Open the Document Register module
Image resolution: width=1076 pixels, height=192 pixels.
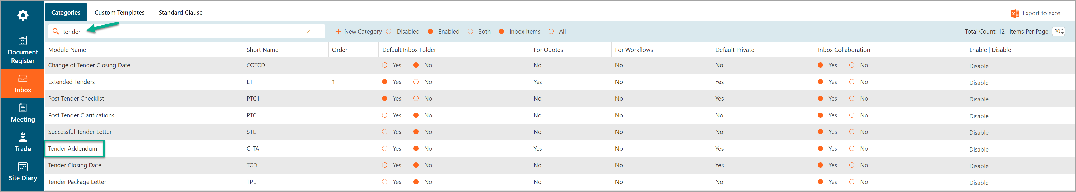click(x=23, y=50)
